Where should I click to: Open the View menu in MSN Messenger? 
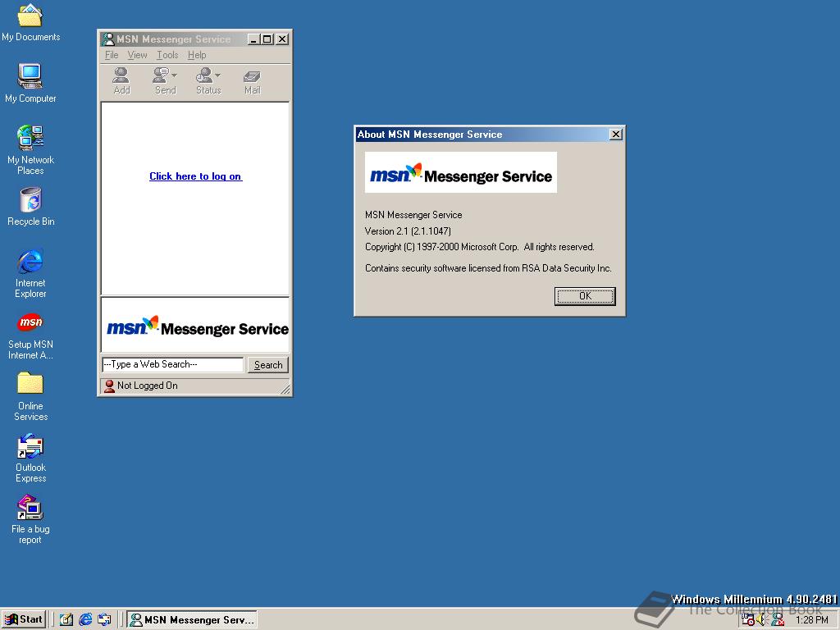coord(137,55)
